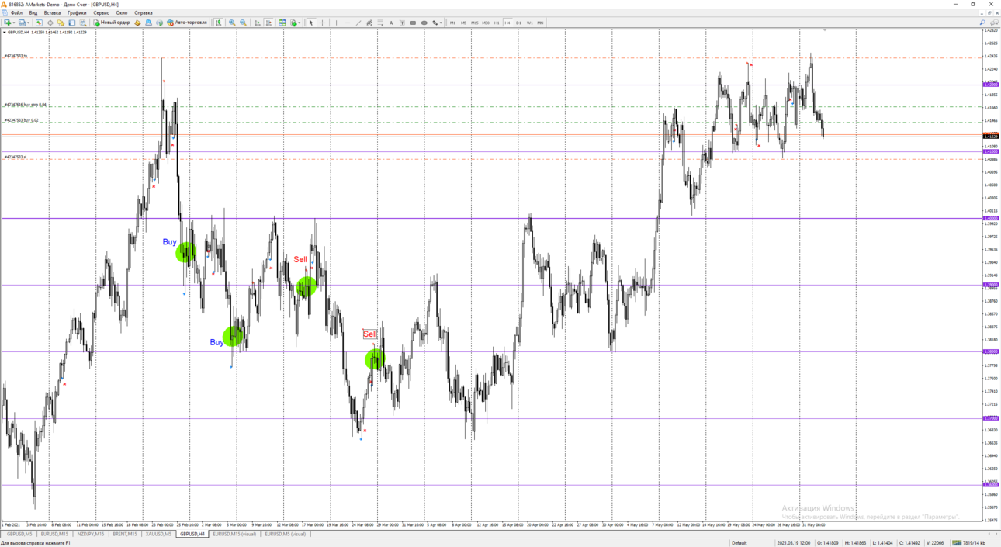Select the H4 timeframe button
The image size is (1001, 547).
(x=507, y=23)
